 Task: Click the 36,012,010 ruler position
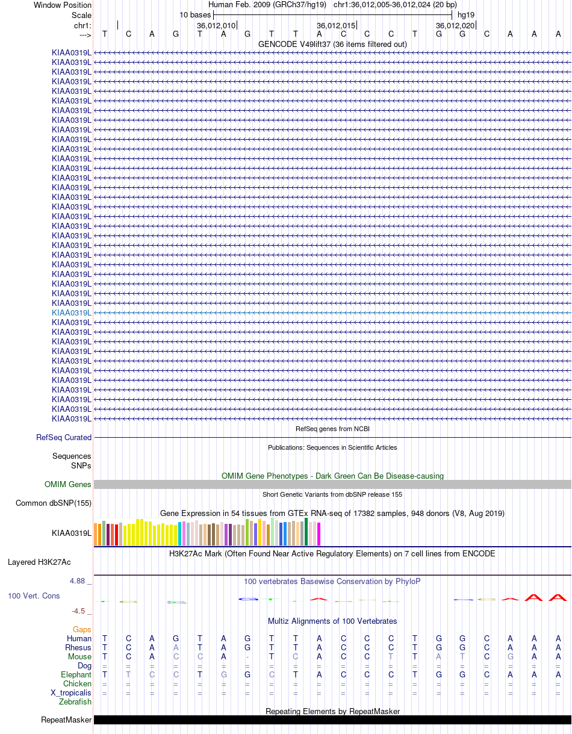point(216,25)
